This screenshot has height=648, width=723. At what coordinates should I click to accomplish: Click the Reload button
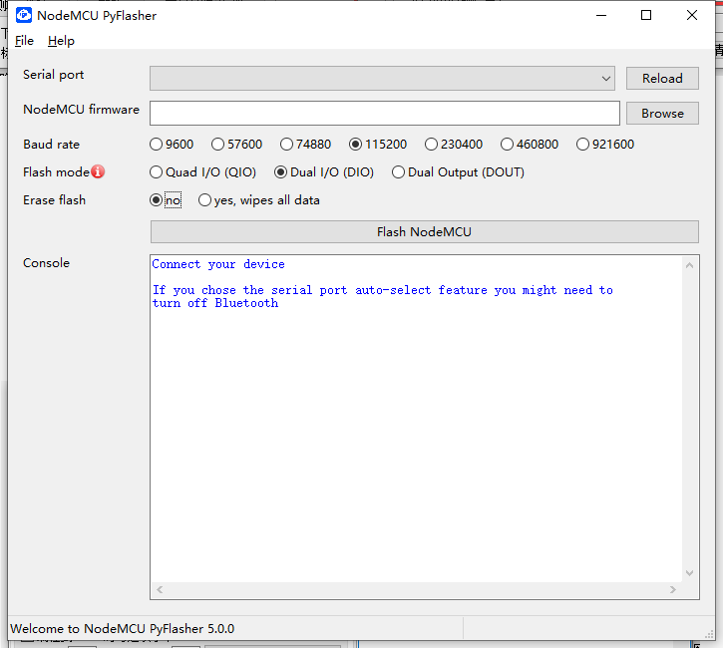tap(662, 79)
